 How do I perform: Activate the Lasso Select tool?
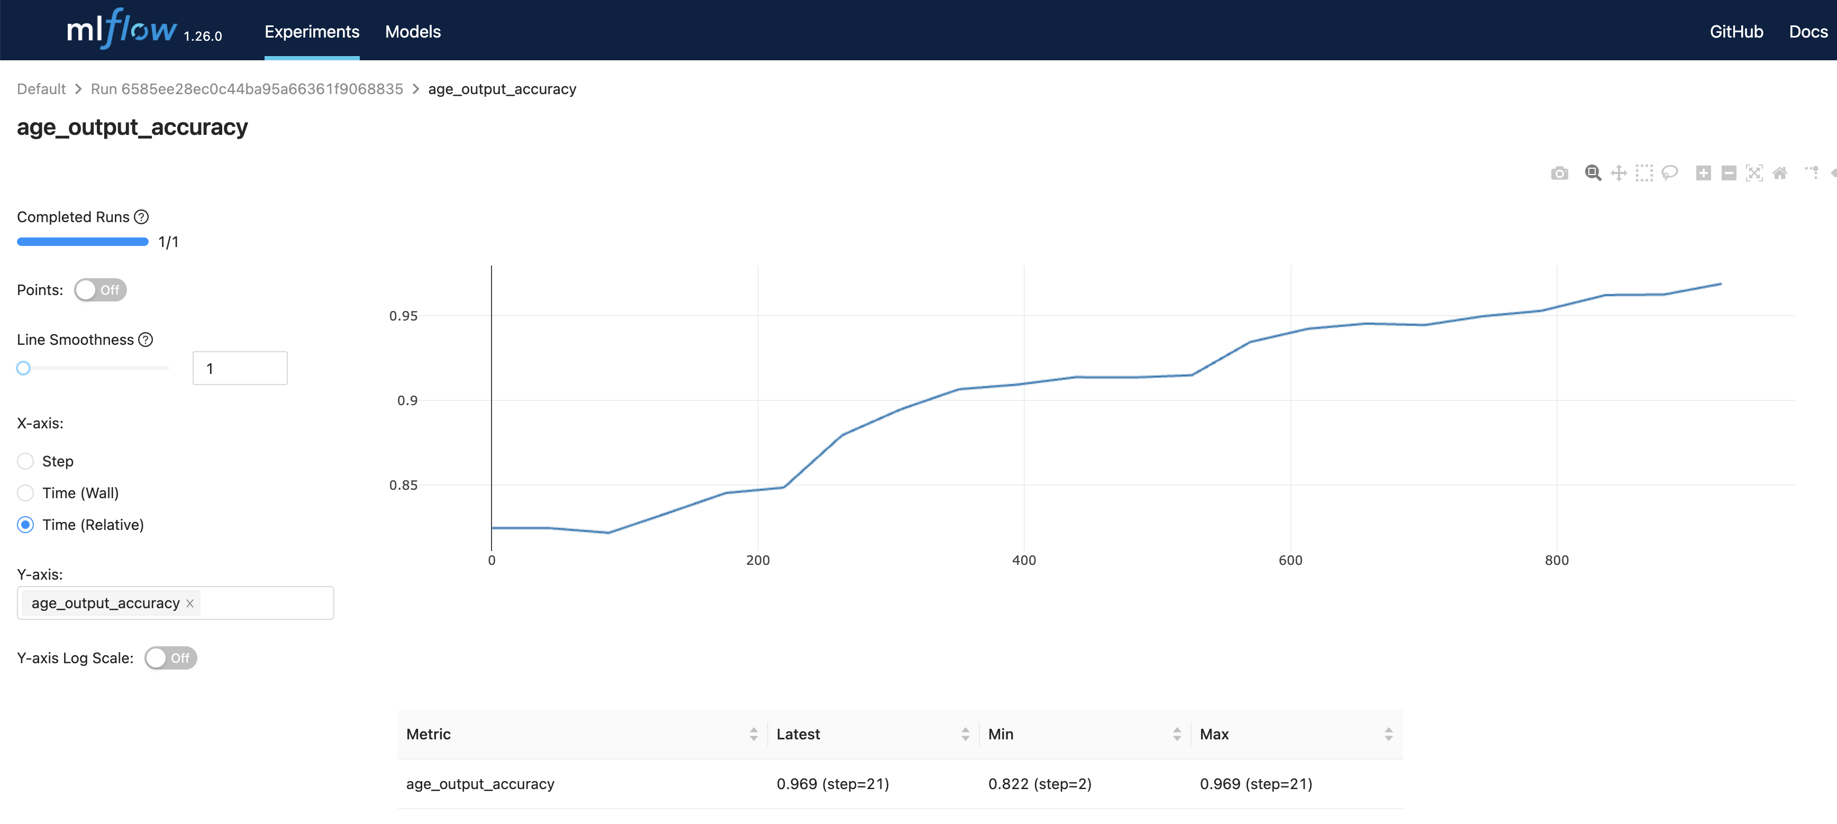click(1669, 173)
